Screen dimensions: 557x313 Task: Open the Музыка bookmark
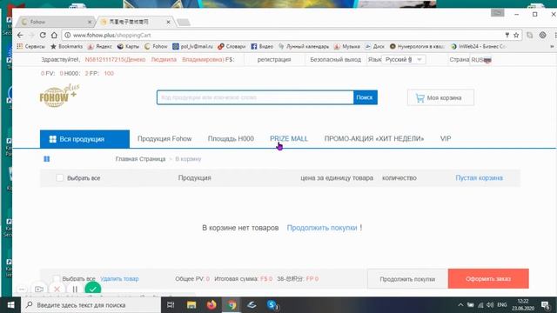pos(346,46)
